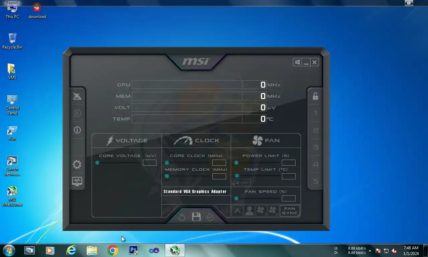Click the reset settings circular arrow icon
The image size is (428, 257).
(182, 218)
